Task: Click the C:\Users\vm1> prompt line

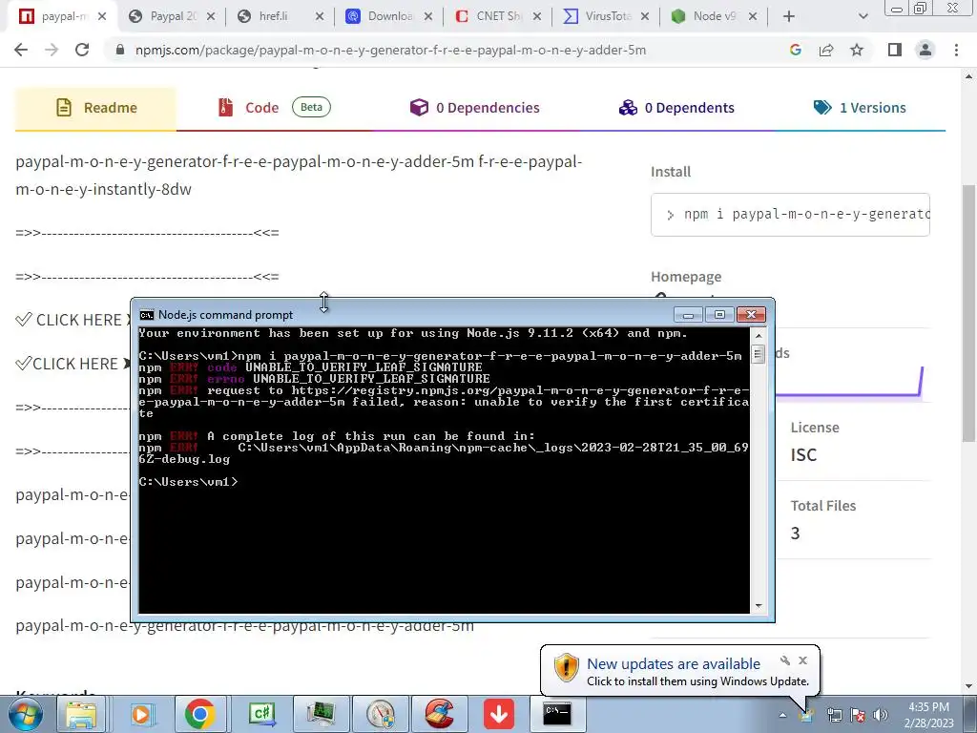Action: click(188, 482)
